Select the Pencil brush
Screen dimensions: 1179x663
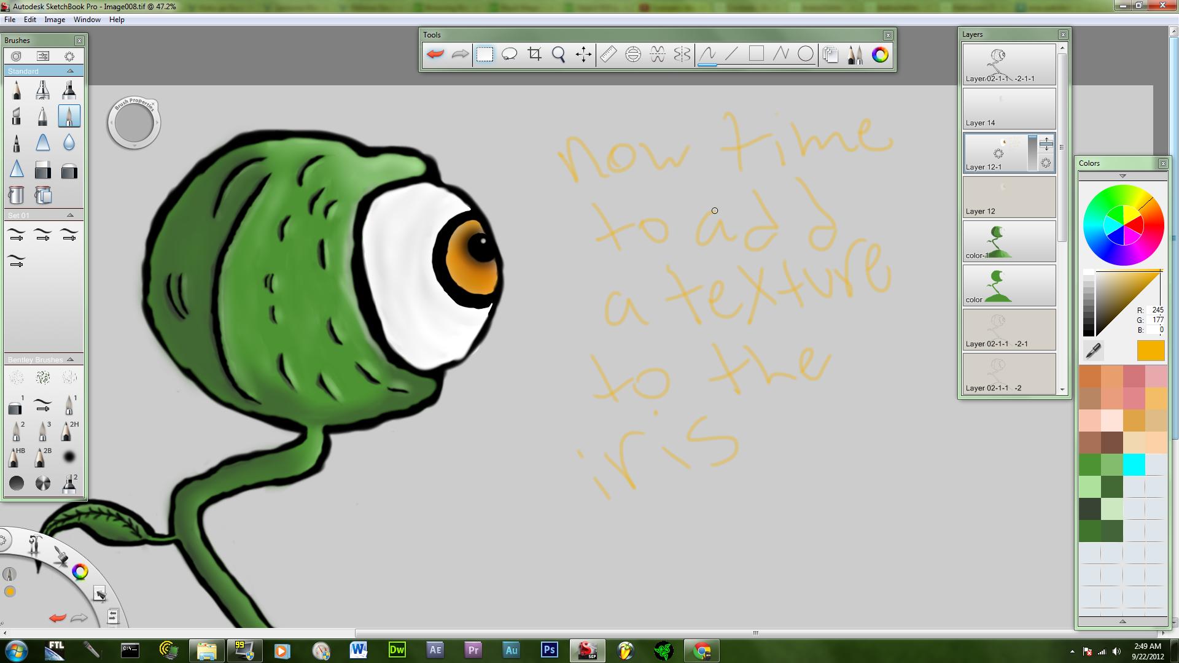(17, 90)
